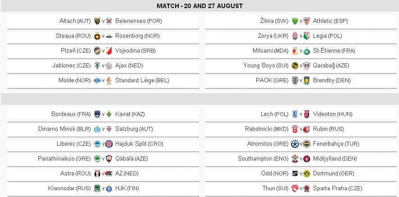Click the Krasnodar club crest icon
Image resolution: width=399 pixels, height=197 pixels.
point(97,188)
